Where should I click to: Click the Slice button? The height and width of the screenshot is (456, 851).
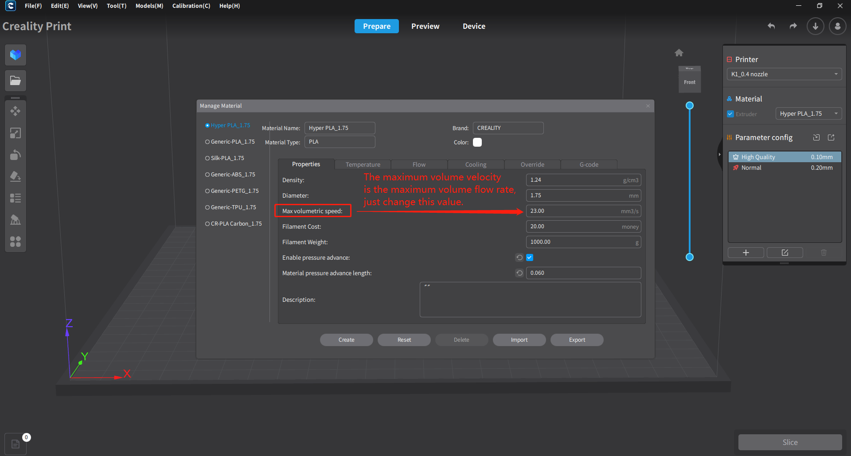(790, 442)
